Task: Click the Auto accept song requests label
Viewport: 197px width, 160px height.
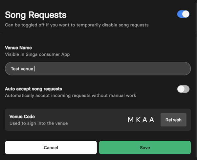Action: click(x=33, y=89)
